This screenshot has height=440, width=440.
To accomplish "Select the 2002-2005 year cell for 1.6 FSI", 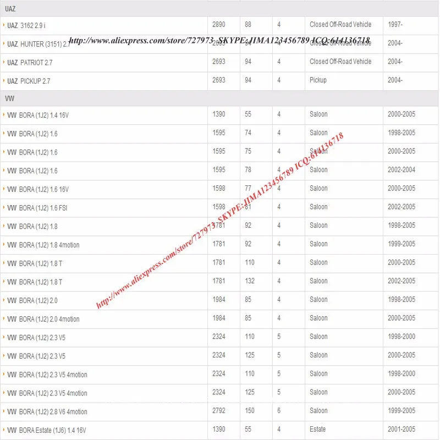I will coord(402,207).
